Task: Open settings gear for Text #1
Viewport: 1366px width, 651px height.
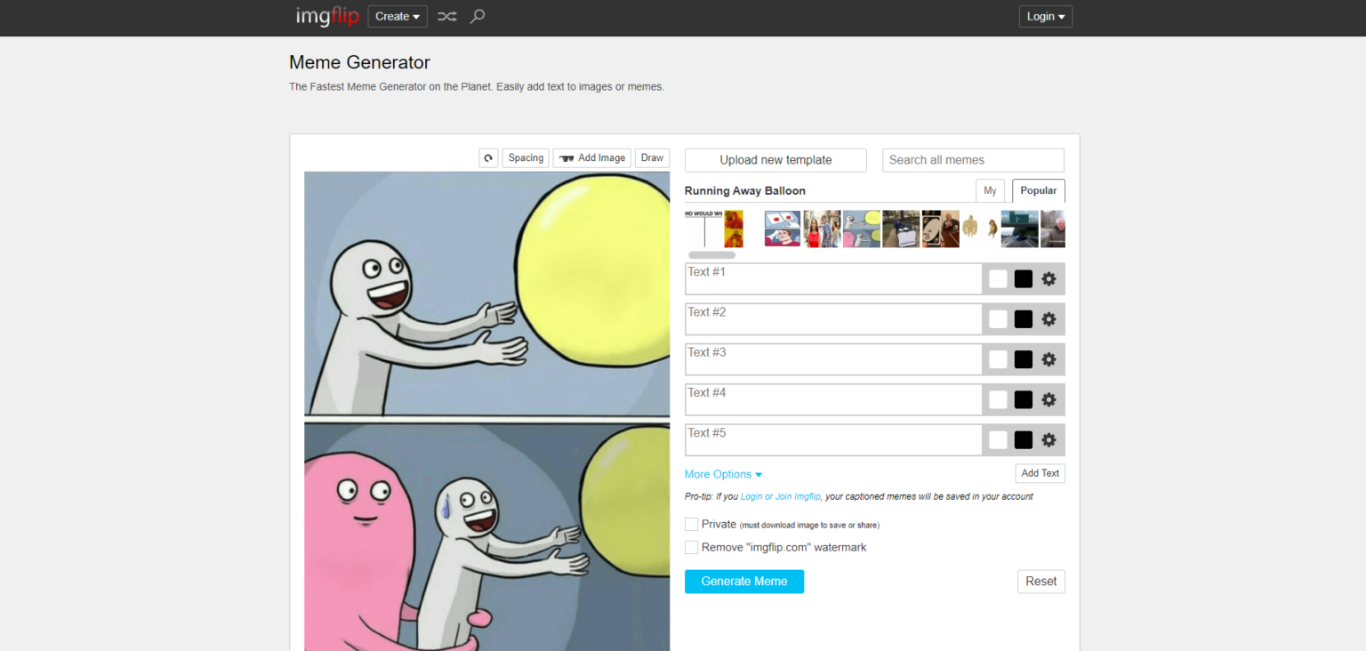Action: pos(1049,279)
